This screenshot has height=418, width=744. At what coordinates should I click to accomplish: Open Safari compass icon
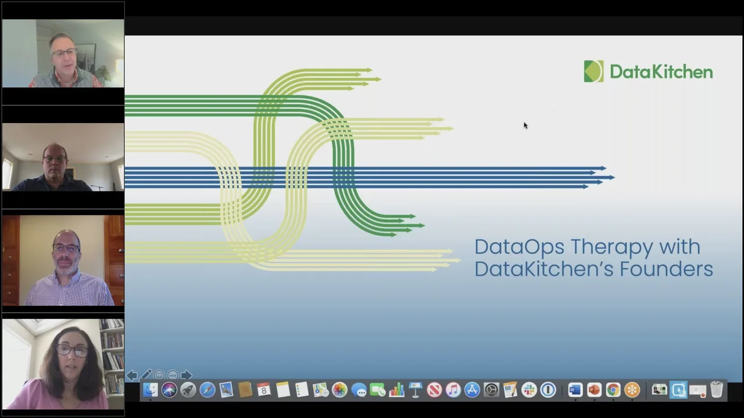(x=207, y=390)
